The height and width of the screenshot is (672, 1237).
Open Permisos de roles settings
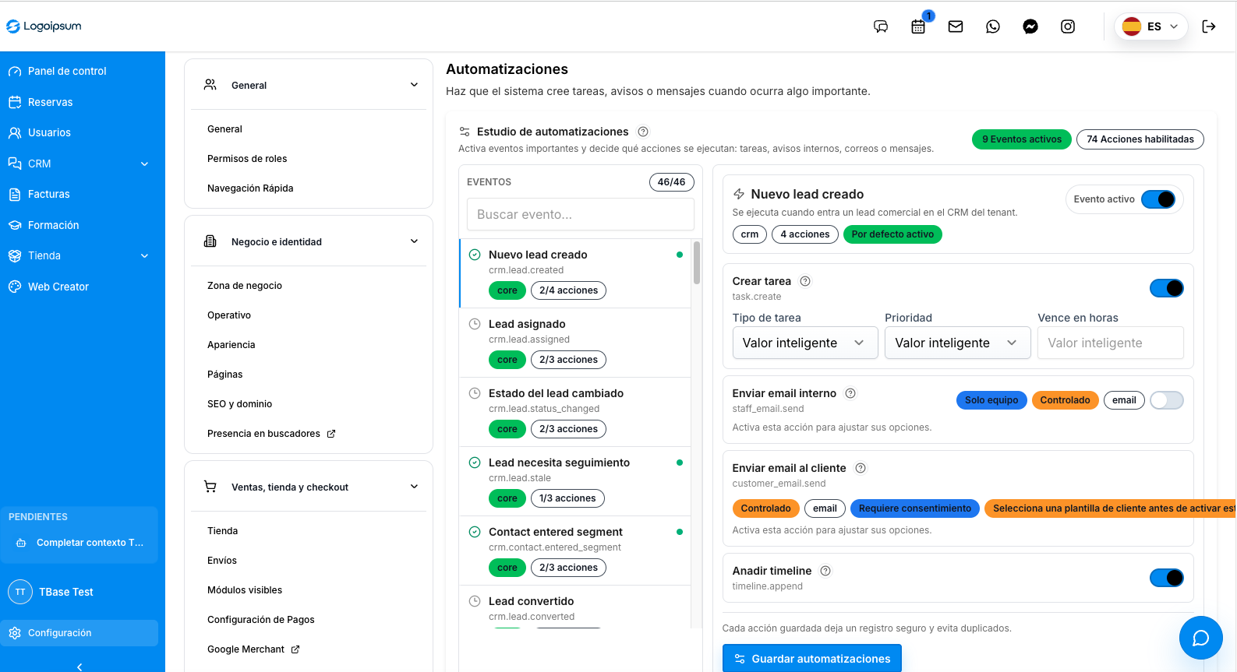(247, 159)
